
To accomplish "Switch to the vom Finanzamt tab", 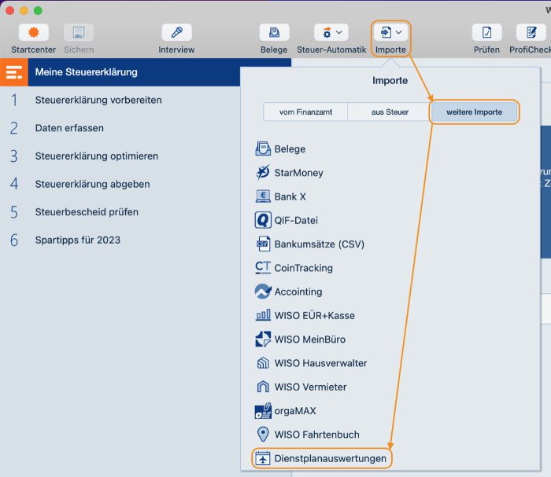I will coord(305,112).
